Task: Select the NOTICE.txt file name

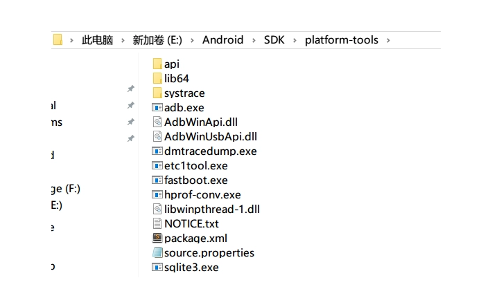Action: 191,224
